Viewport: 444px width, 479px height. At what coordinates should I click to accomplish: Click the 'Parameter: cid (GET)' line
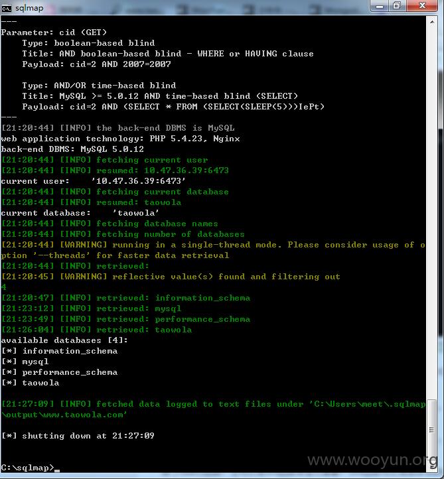(x=54, y=33)
